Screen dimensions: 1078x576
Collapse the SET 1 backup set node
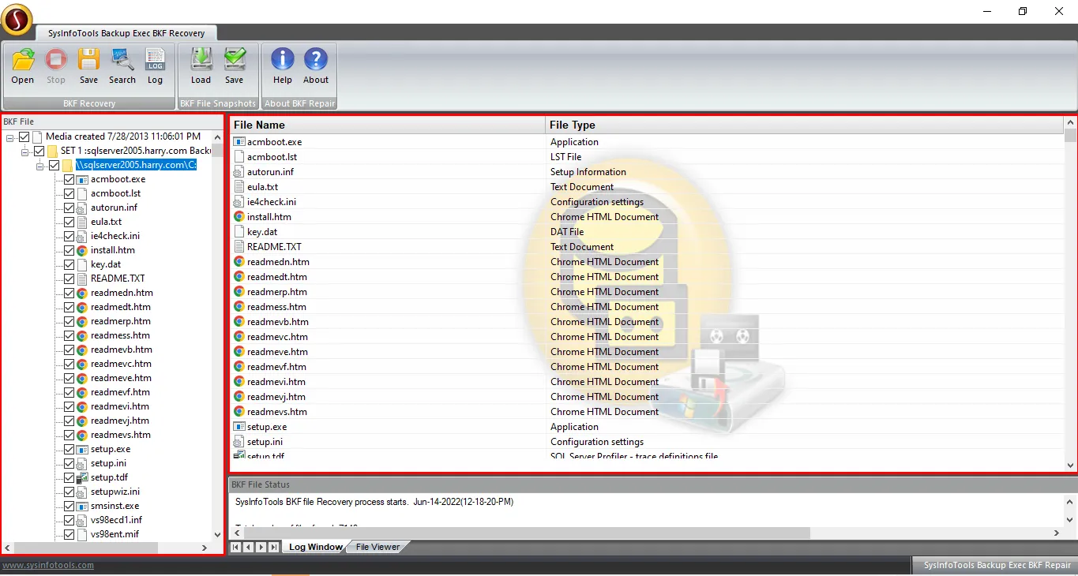(24, 151)
